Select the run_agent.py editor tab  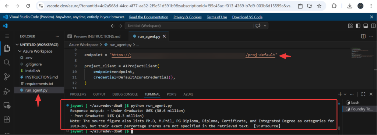(149, 36)
